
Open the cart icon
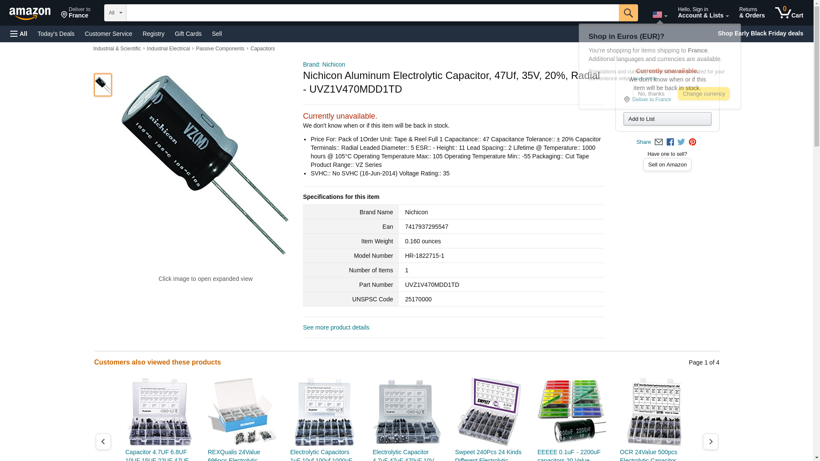[789, 13]
